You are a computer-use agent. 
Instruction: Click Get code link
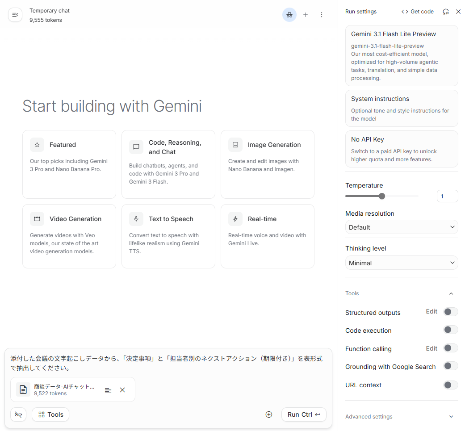(418, 12)
